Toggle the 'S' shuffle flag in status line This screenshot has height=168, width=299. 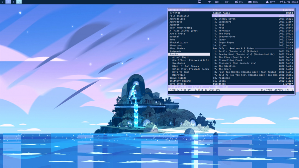[x=292, y=90]
